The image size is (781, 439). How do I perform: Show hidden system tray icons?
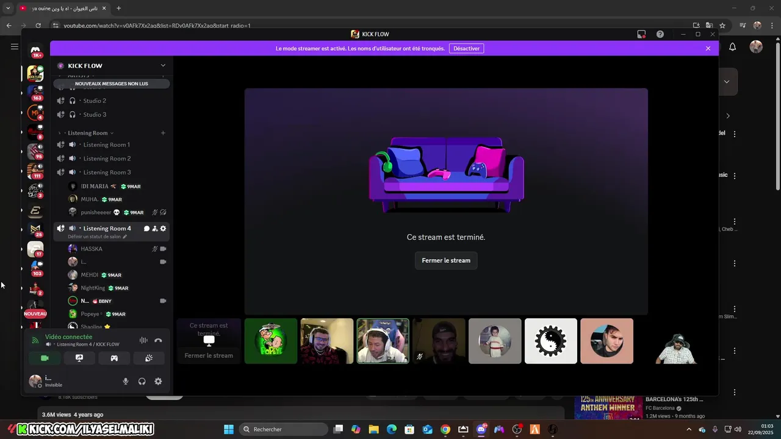coord(689,429)
